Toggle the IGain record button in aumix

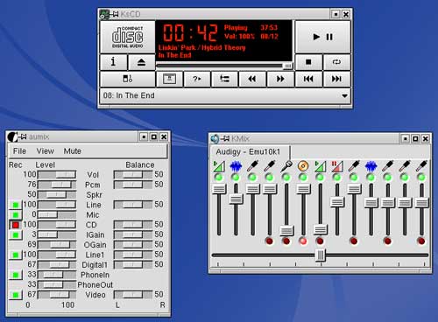[x=16, y=234]
